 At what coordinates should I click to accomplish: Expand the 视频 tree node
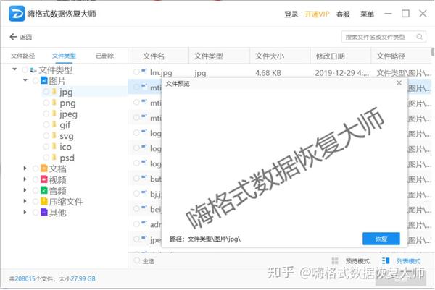tap(25, 179)
